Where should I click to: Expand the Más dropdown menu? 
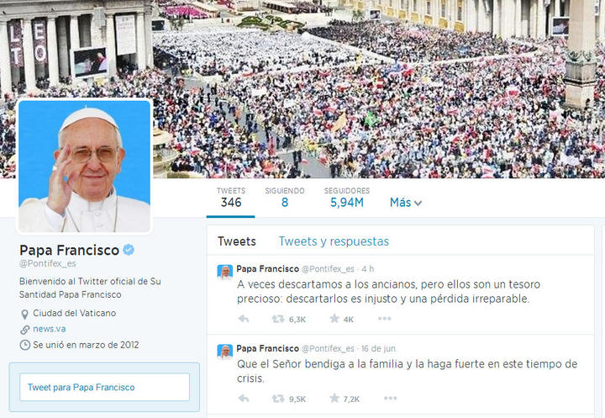(406, 203)
